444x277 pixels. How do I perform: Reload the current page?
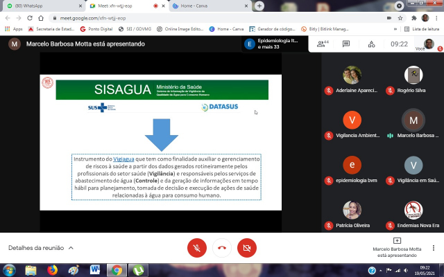tap(30, 18)
